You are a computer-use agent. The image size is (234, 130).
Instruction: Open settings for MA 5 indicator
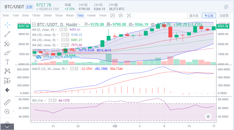tap(61, 29)
